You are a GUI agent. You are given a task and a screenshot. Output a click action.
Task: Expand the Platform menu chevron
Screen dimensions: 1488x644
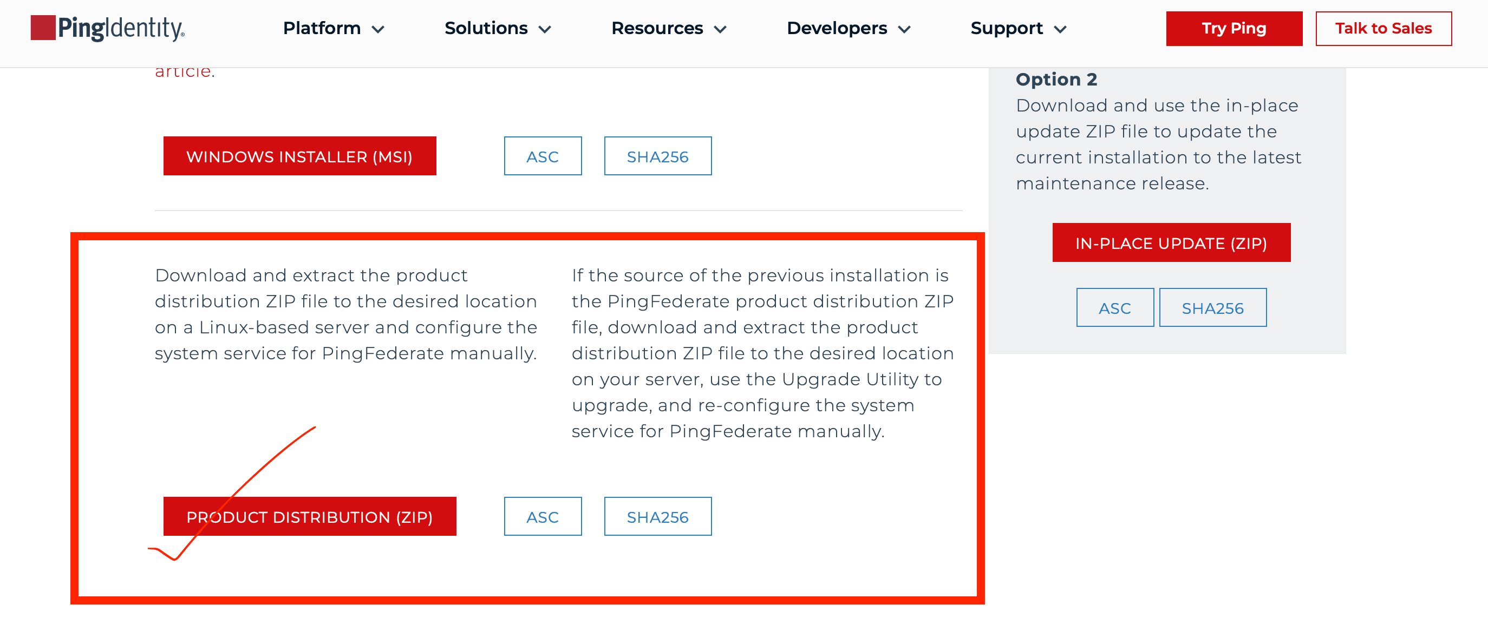378,29
